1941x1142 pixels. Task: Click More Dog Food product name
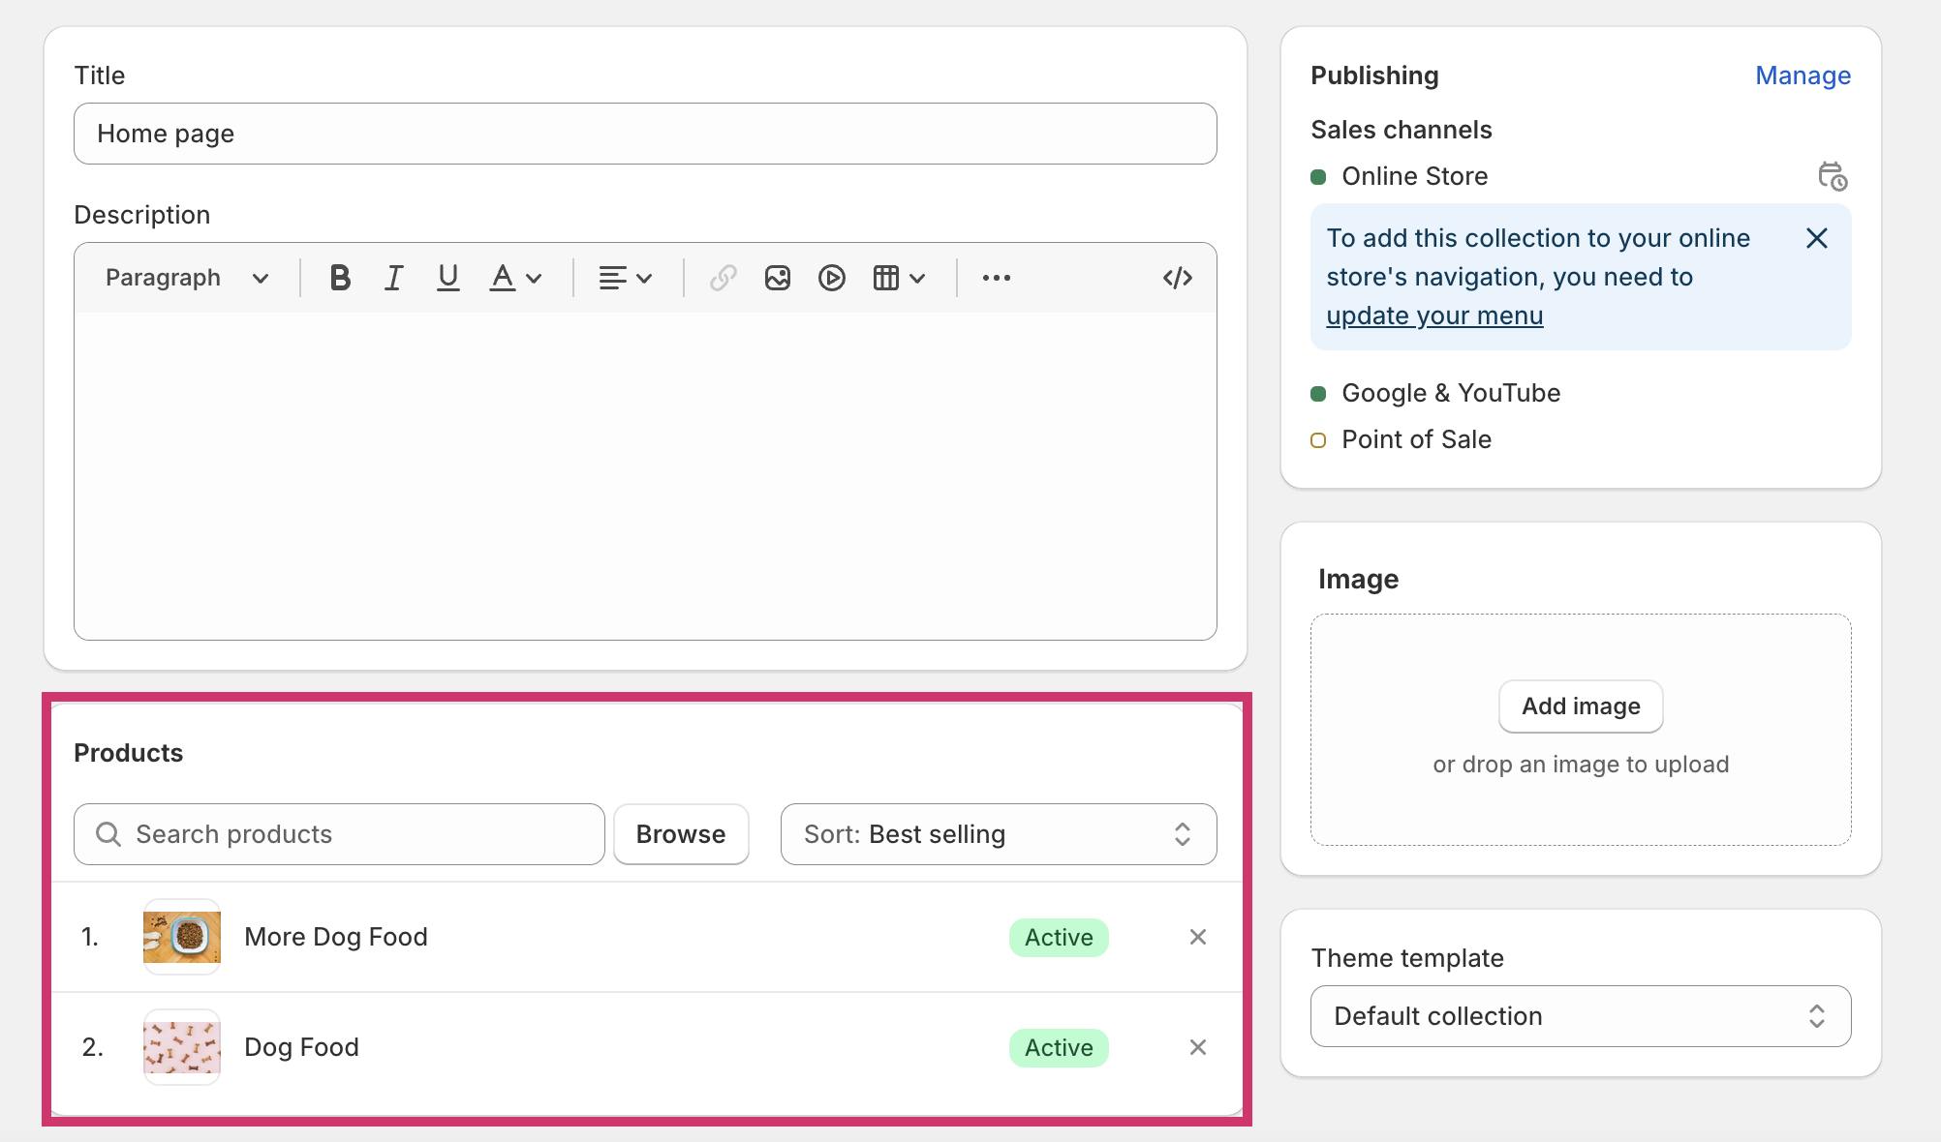click(336, 937)
